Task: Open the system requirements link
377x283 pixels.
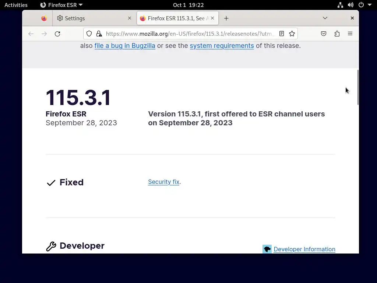Action: click(222, 46)
